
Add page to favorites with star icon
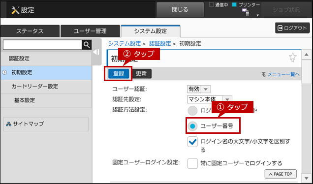click(x=293, y=58)
